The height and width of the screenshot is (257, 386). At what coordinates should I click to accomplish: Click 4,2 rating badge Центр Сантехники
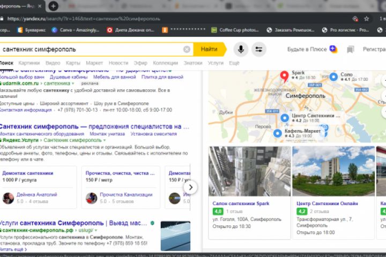point(302,211)
